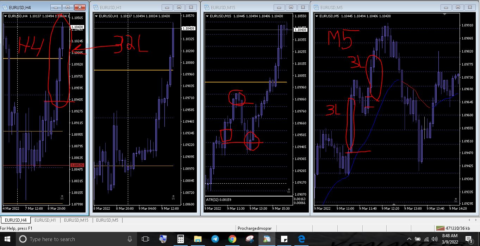Click the active MetaTrader taskbar icon
Screen dimensions: 480x246
coord(267,239)
